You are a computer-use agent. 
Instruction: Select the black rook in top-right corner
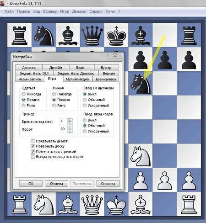pos(189,36)
